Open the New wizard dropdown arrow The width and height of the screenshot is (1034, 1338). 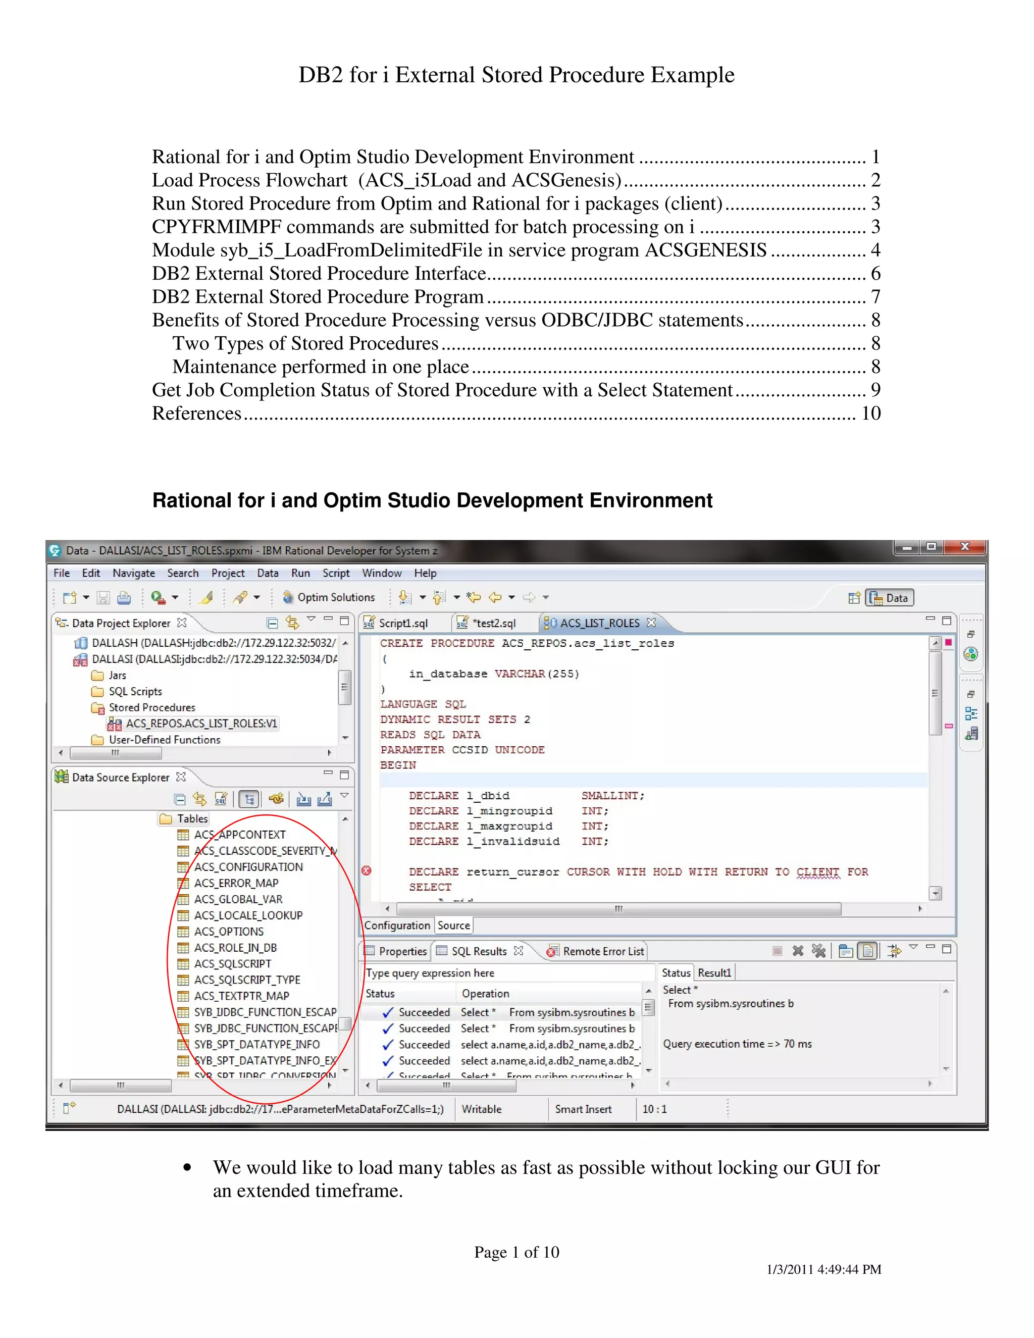pos(86,597)
